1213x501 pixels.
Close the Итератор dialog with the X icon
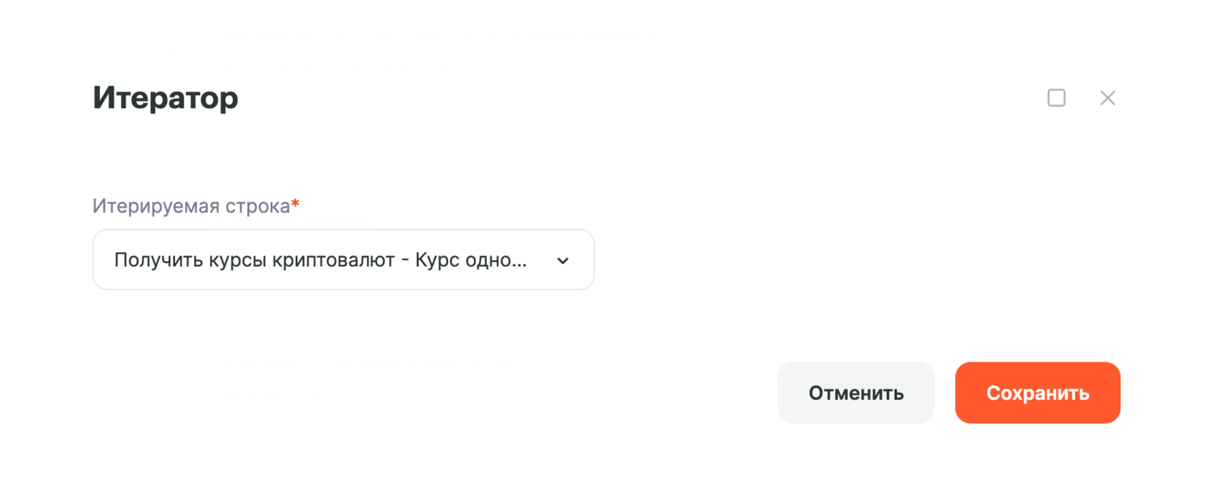pyautogui.click(x=1108, y=98)
